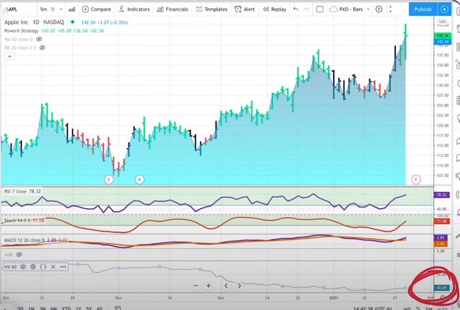The image size is (460, 310).
Task: Toggle adj dividend adjustment
Action: (407, 308)
